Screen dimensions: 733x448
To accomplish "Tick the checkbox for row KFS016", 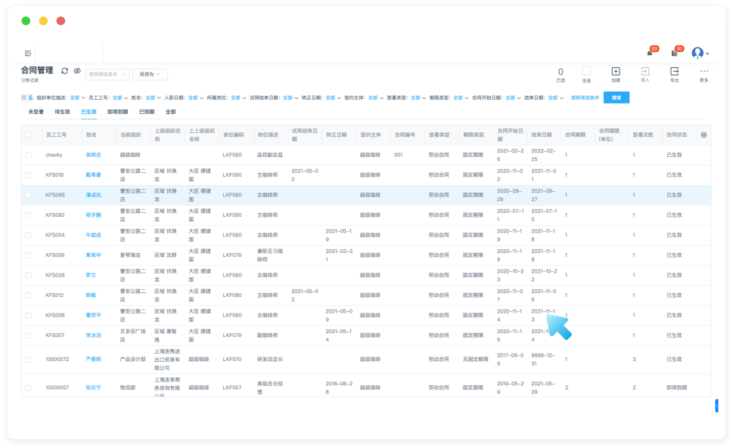I will pyautogui.click(x=29, y=175).
